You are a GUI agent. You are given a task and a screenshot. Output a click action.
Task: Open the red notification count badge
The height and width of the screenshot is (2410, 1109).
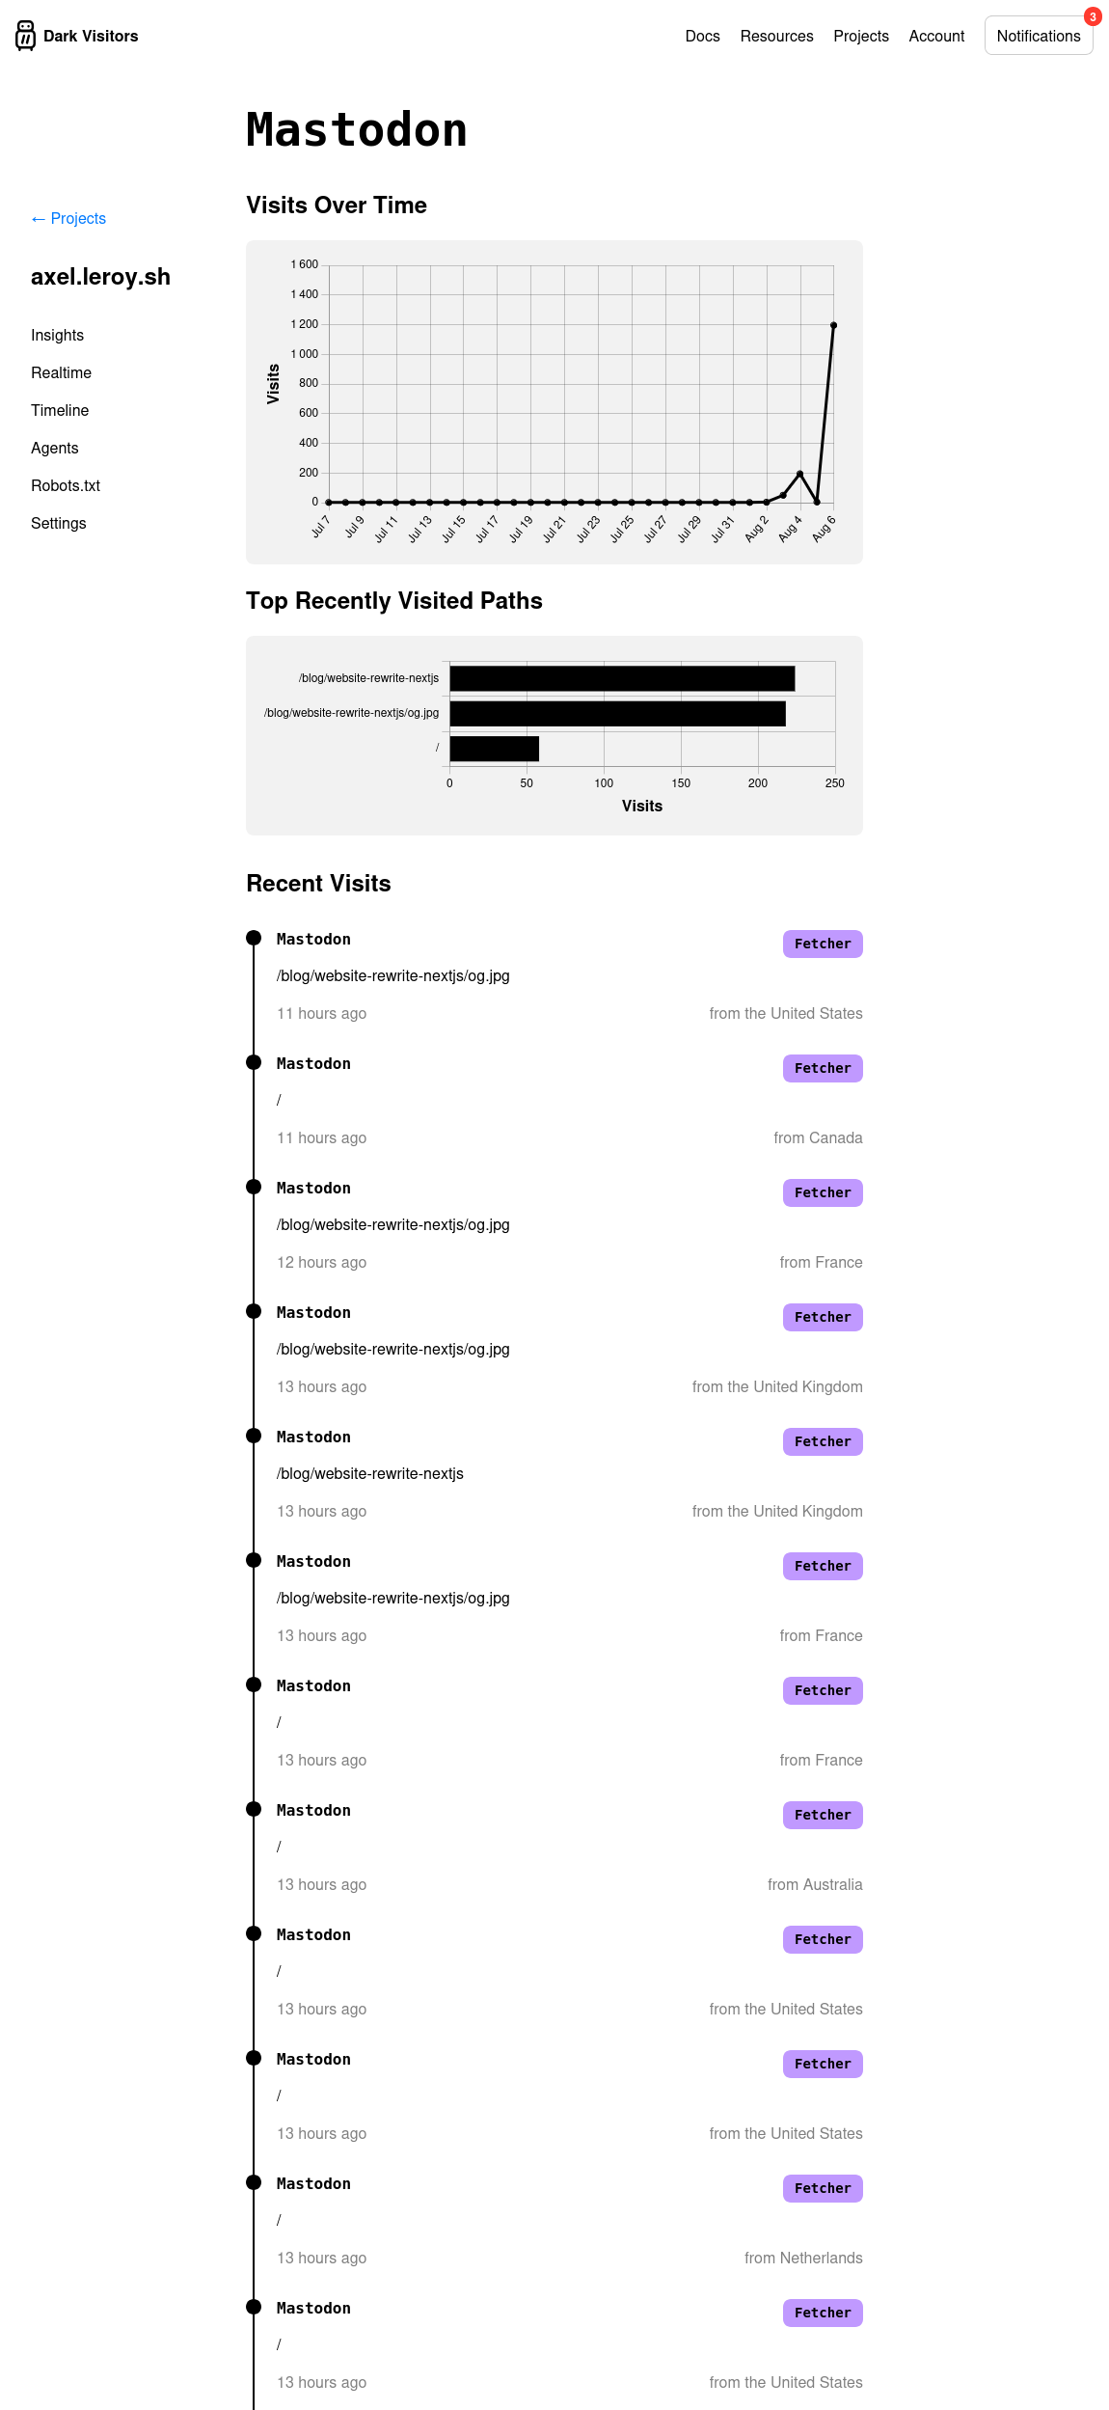click(x=1093, y=16)
